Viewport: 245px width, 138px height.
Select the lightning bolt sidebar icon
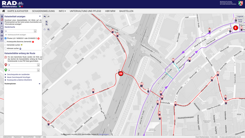(x=2, y=23)
